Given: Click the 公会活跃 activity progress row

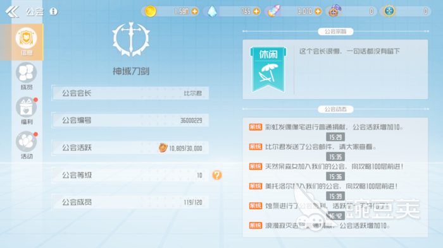Looking at the screenshot, I should click(x=130, y=148).
